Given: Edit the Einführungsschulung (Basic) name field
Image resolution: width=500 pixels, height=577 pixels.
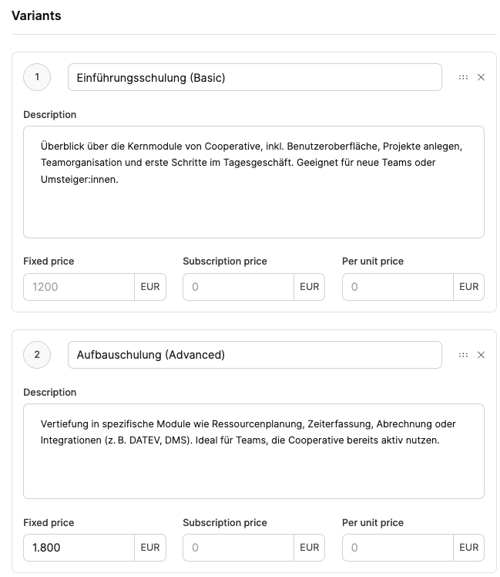Looking at the screenshot, I should tap(254, 77).
